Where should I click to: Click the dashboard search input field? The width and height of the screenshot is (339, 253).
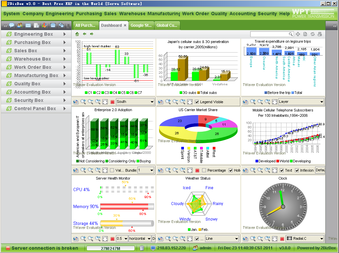click(269, 34)
